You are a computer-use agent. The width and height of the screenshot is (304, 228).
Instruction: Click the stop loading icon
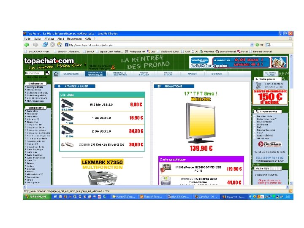pos(52,45)
